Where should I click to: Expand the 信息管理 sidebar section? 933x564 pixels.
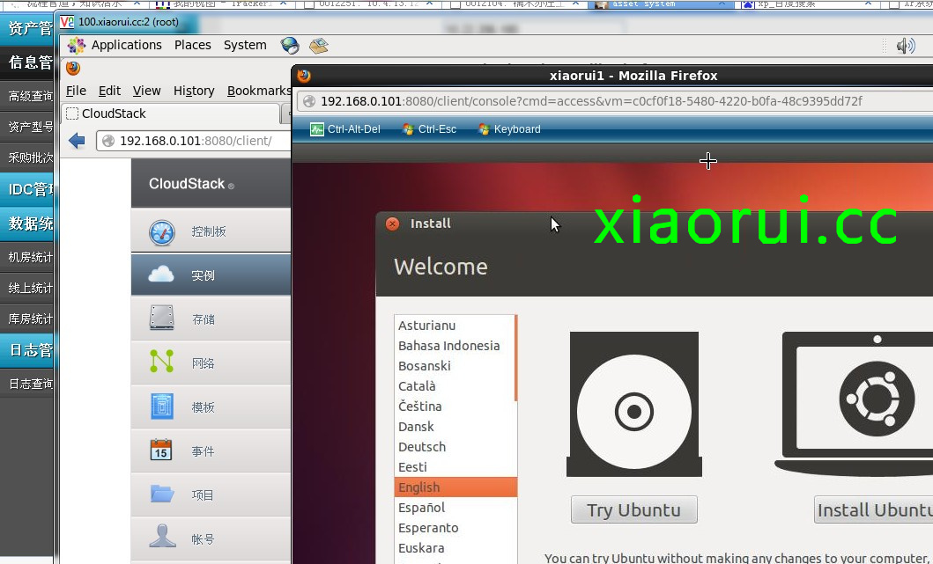point(26,62)
